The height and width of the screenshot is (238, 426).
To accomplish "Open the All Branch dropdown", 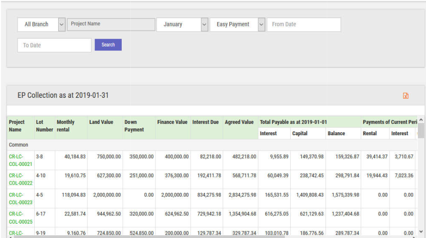I will tap(41, 24).
